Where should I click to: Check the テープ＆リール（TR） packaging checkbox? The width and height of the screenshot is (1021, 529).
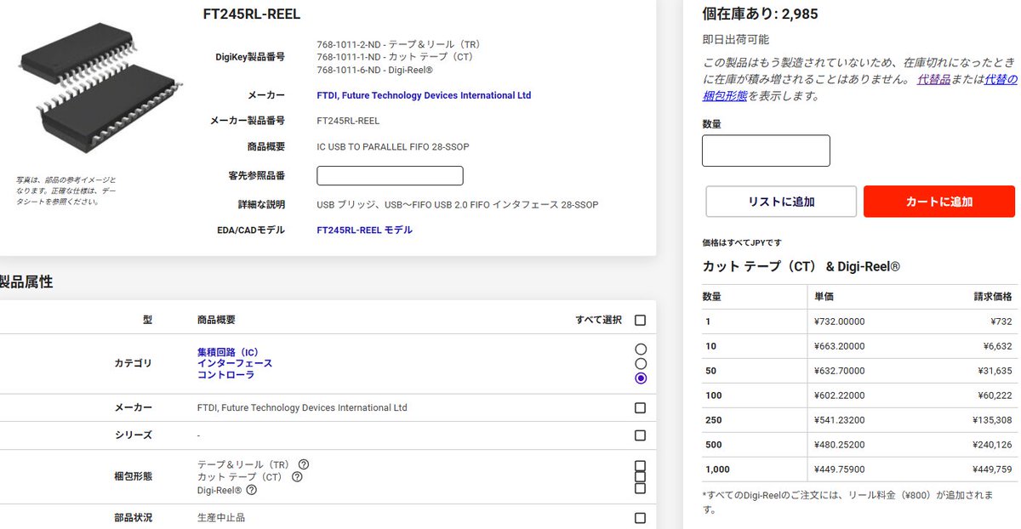point(640,466)
